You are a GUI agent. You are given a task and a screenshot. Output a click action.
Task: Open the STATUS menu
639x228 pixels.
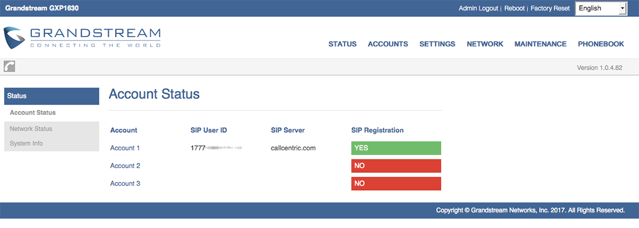coord(342,44)
